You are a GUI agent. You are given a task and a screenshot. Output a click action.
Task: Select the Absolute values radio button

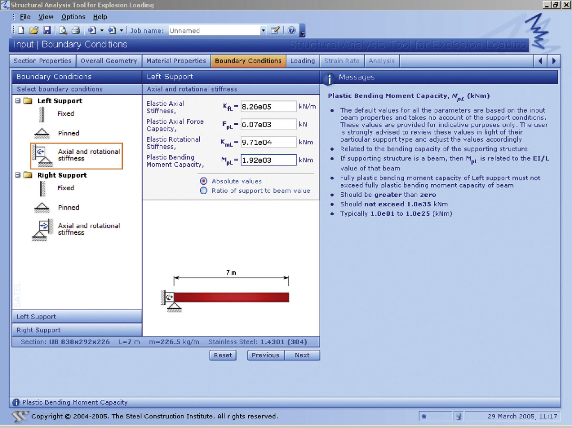pos(204,181)
